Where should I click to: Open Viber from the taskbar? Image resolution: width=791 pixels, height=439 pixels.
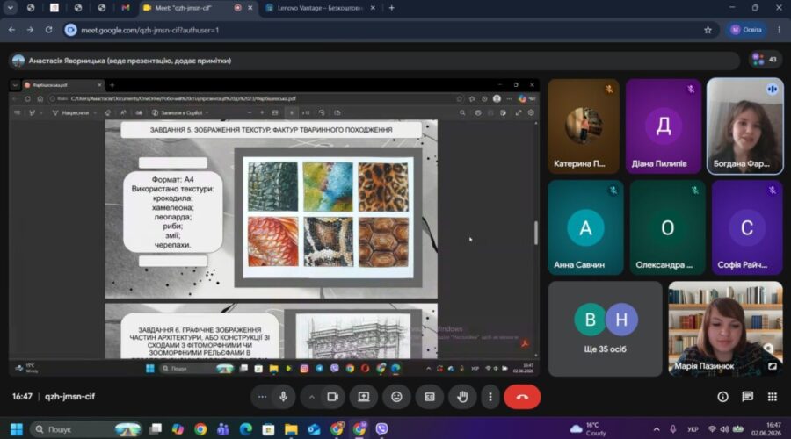point(382,429)
